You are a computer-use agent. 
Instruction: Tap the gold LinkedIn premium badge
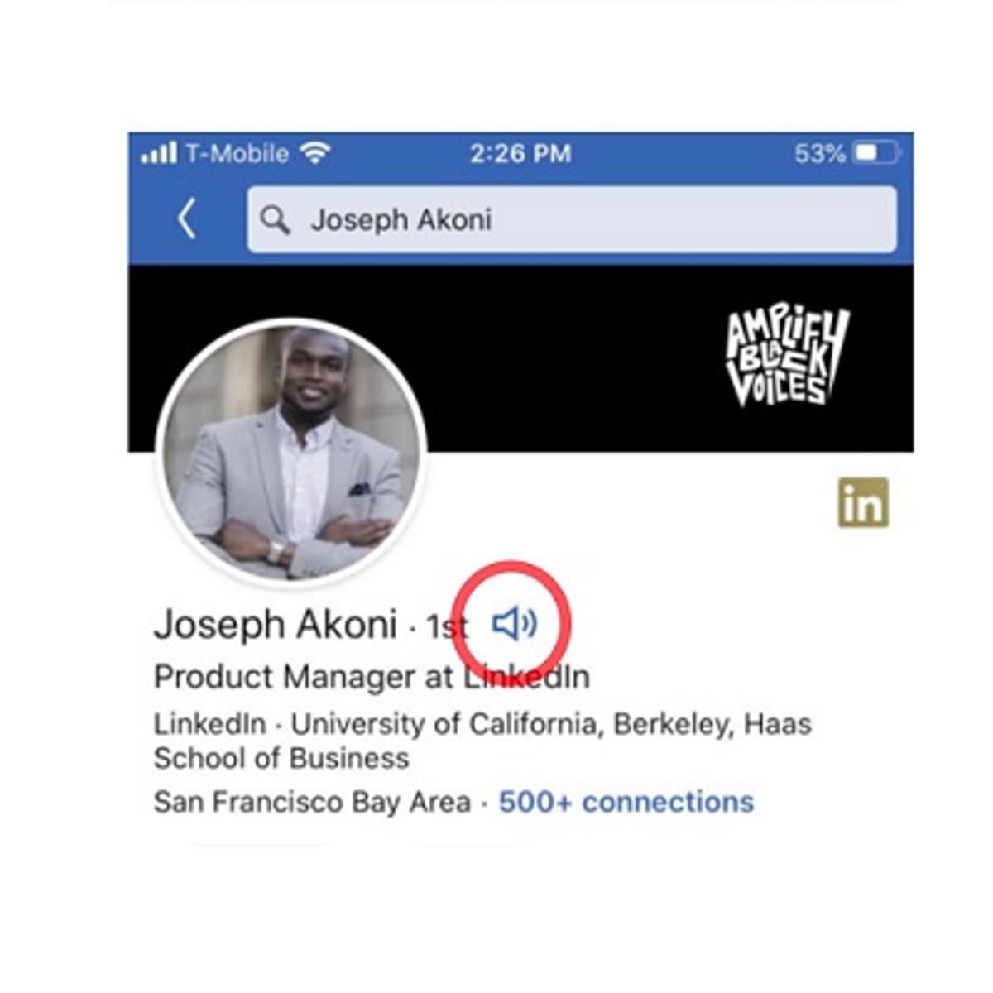(863, 502)
